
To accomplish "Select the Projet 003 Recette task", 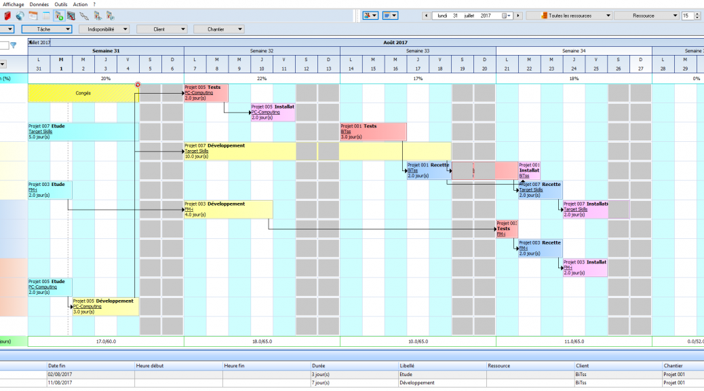I will pyautogui.click(x=540, y=248).
